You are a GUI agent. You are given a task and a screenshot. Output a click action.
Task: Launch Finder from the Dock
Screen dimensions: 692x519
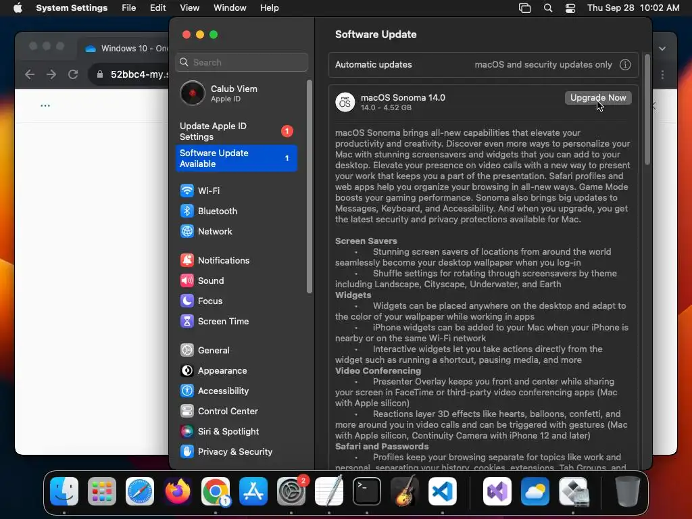(x=64, y=491)
